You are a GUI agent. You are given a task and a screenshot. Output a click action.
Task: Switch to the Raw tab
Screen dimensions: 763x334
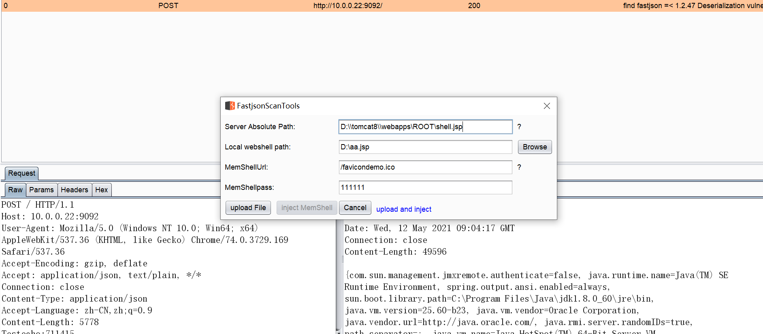click(x=15, y=190)
